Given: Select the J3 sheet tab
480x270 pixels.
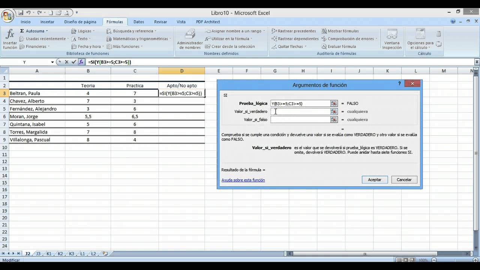Looking at the screenshot, I should [x=38, y=253].
